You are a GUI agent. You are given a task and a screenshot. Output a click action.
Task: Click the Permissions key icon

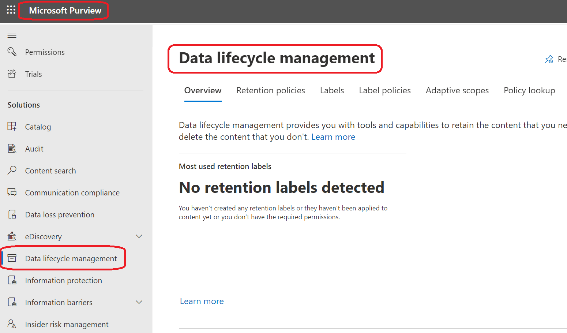[x=12, y=52]
